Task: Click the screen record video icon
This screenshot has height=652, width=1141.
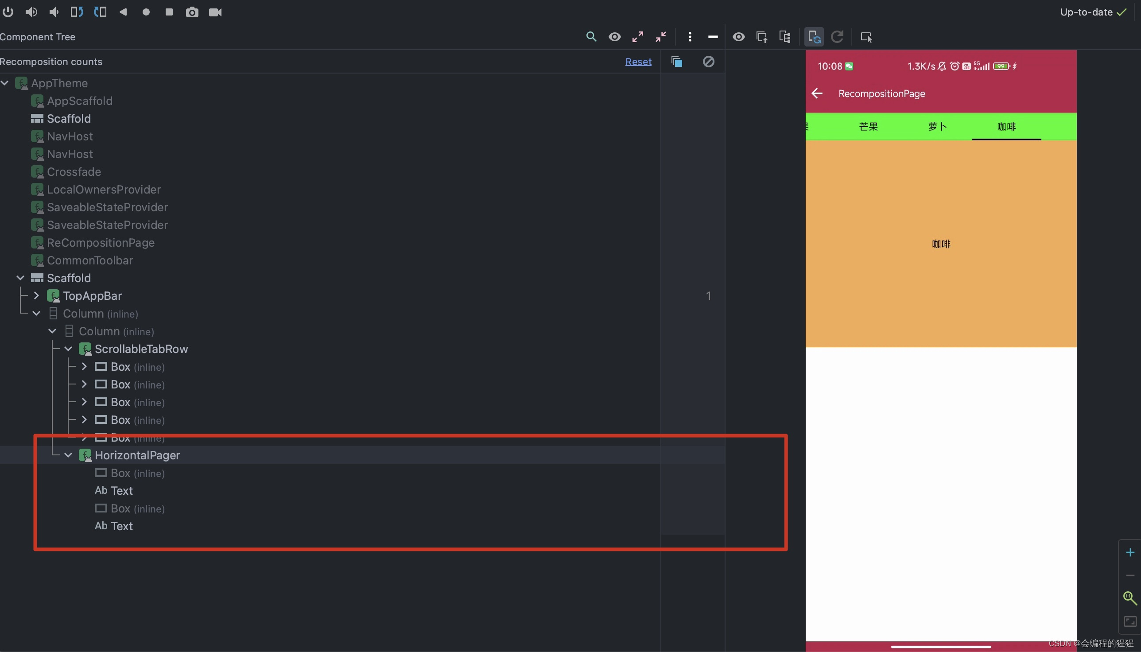Action: (215, 12)
